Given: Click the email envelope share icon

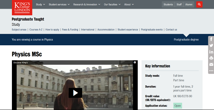Looking at the screenshot, I should [211, 64].
